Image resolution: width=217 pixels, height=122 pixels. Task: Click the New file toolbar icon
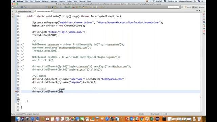(x=13, y=7)
